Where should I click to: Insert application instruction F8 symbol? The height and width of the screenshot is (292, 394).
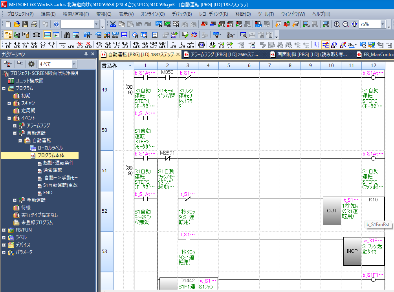coord(51,45)
